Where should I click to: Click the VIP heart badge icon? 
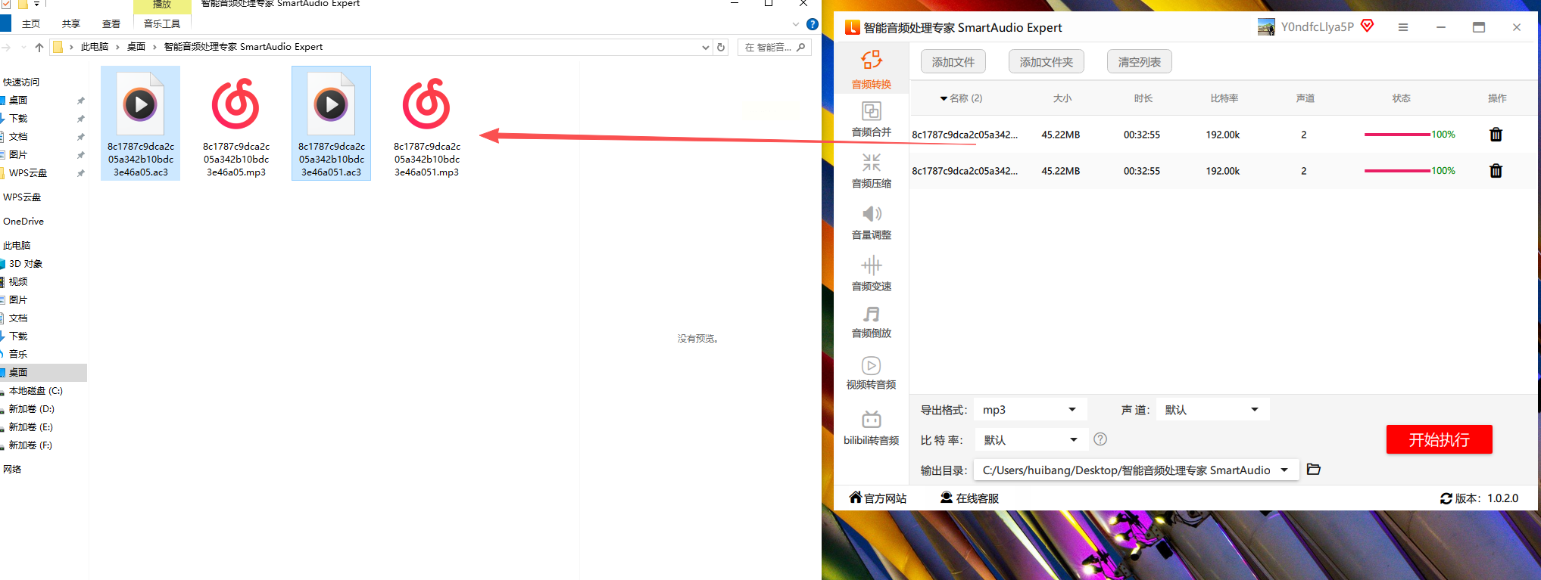[1368, 26]
